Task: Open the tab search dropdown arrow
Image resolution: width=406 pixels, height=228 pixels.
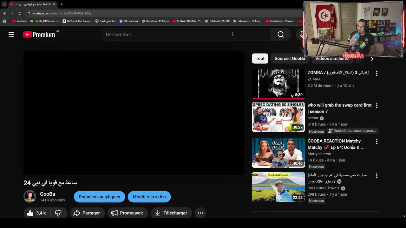Action: (x=4, y=4)
